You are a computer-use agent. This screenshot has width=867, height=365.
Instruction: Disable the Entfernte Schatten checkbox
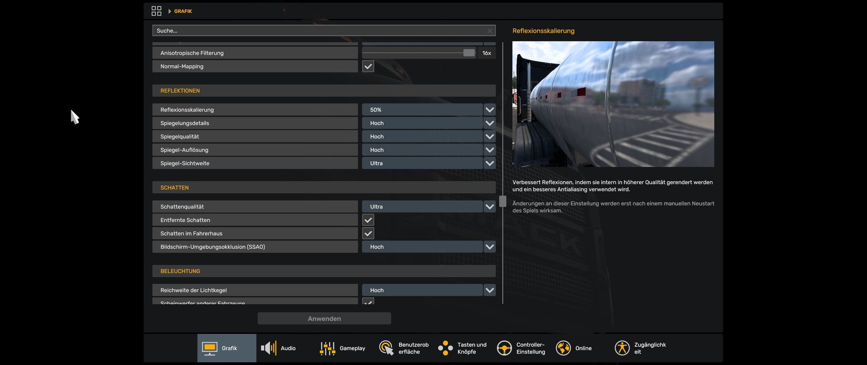368,220
